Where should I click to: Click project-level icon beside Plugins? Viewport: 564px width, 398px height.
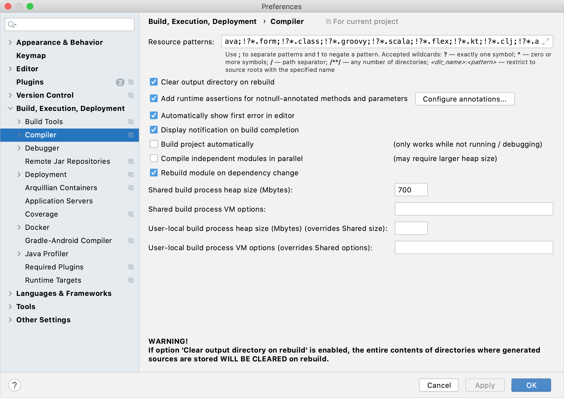click(131, 82)
